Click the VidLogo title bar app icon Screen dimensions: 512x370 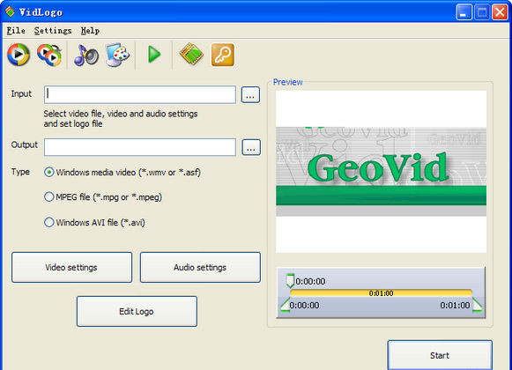(x=10, y=11)
